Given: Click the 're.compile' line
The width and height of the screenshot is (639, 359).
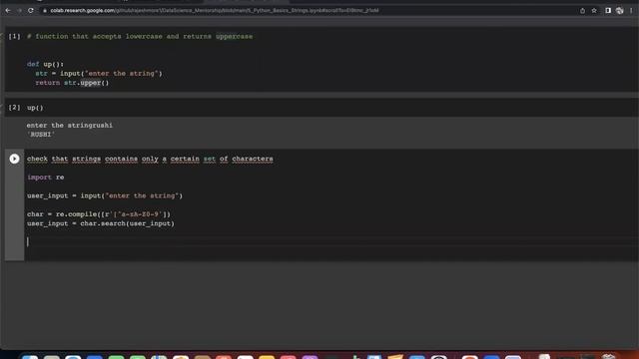Looking at the screenshot, I should pyautogui.click(x=99, y=214).
